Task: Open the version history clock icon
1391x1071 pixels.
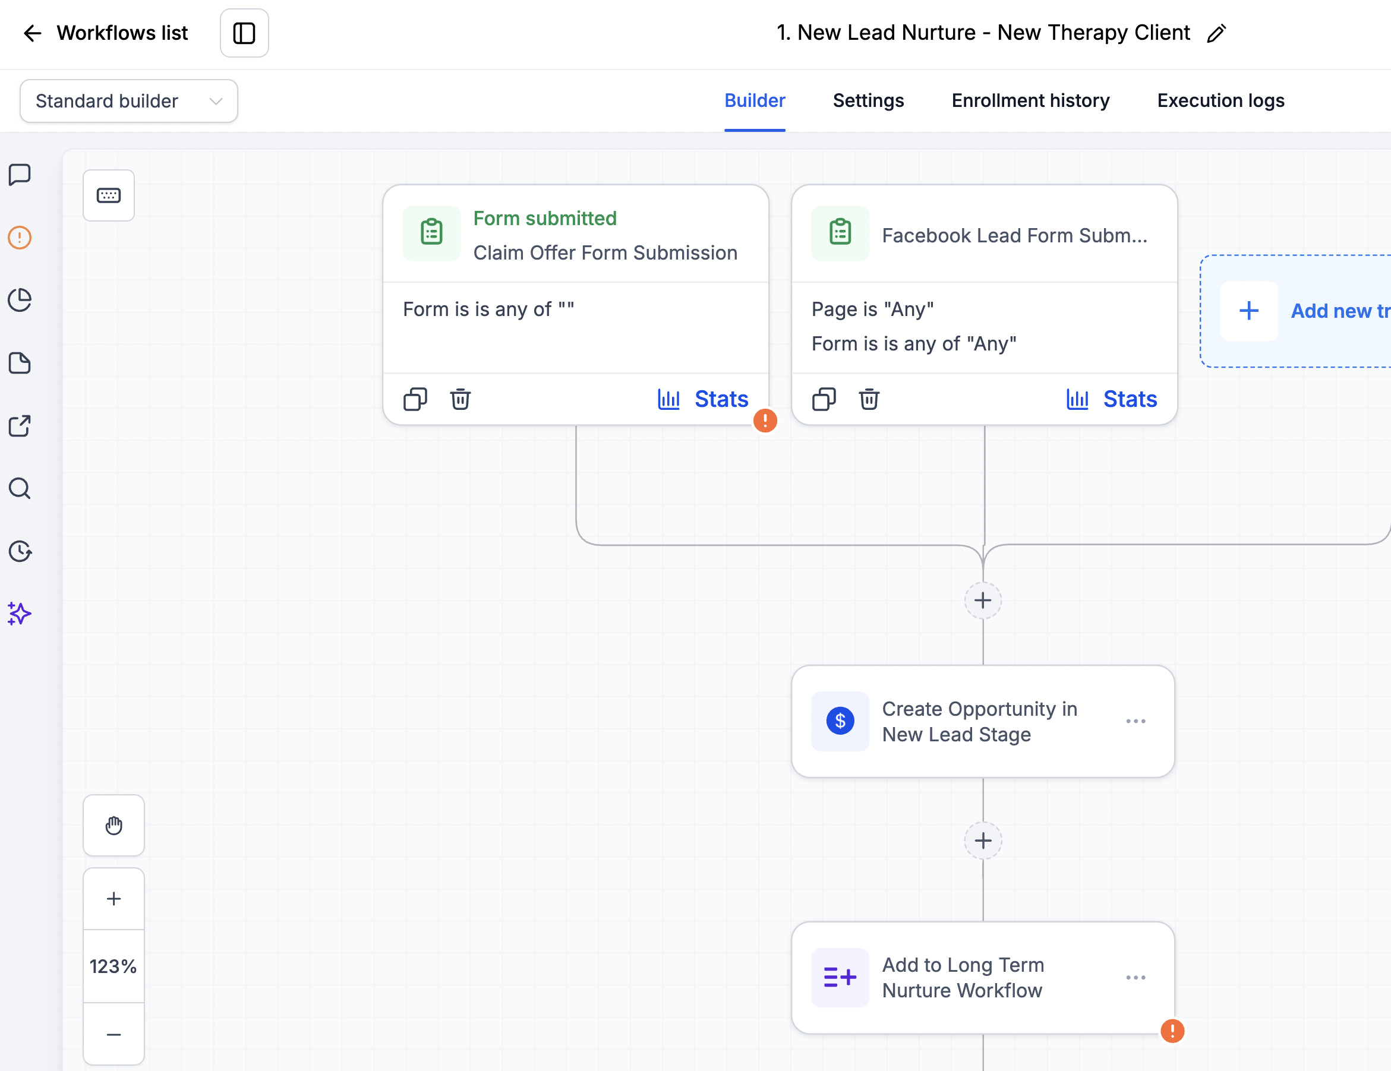Action: coord(20,551)
